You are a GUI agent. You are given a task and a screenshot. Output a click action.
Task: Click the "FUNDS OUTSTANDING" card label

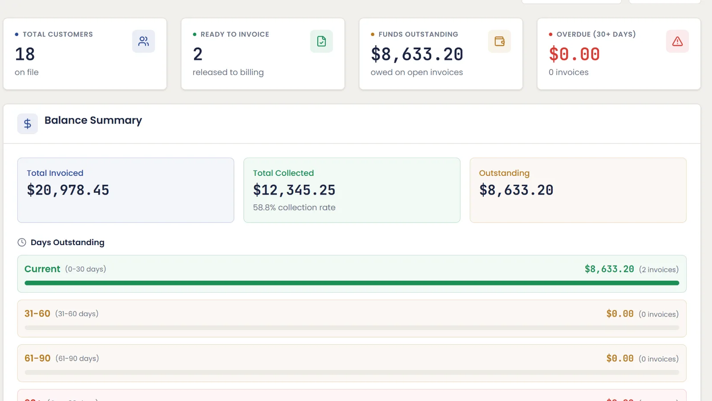pos(418,34)
